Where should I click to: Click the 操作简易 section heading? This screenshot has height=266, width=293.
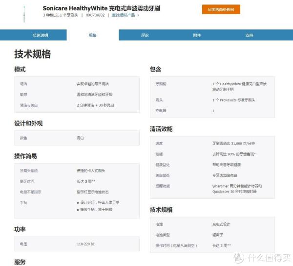pyautogui.click(x=25, y=156)
